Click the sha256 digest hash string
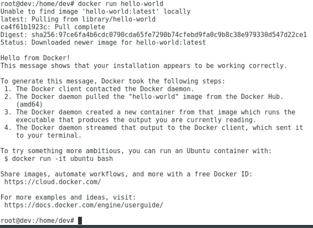The image size is (313, 228). (169, 35)
